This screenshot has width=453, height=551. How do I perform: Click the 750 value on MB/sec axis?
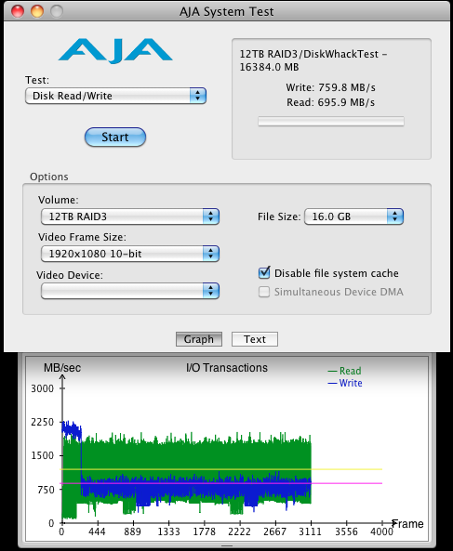47,490
